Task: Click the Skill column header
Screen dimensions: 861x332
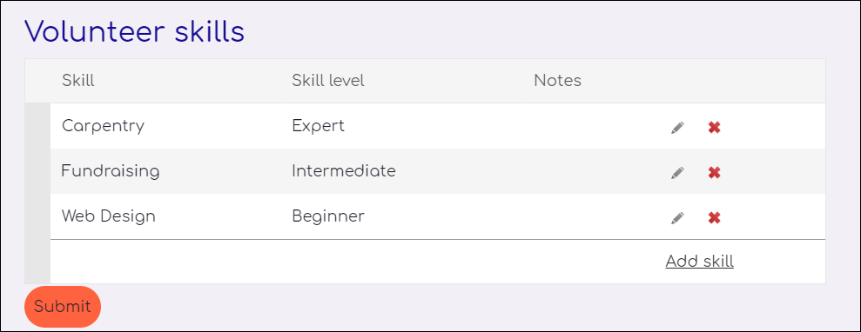Action: 78,81
